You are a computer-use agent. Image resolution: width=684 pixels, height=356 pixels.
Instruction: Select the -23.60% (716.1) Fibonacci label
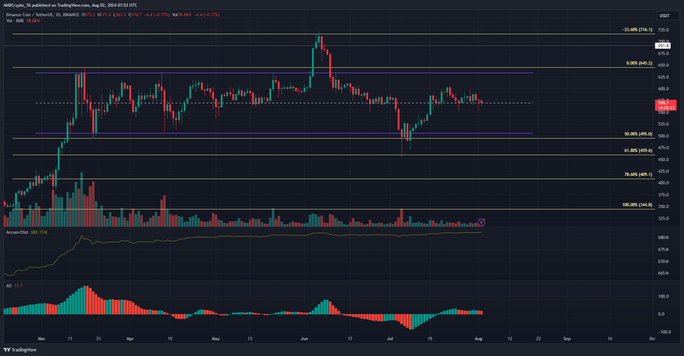(637, 30)
